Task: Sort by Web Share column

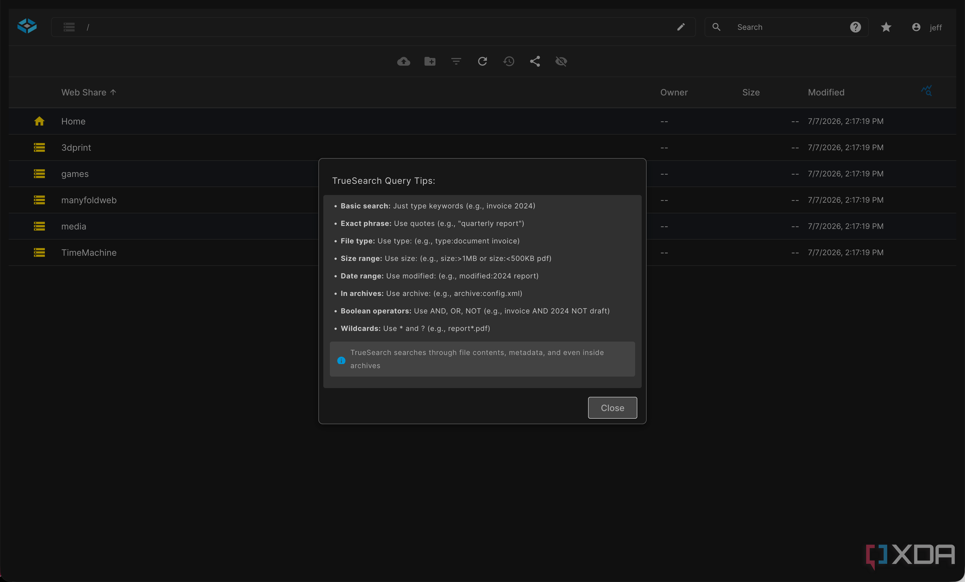Action: 89,92
